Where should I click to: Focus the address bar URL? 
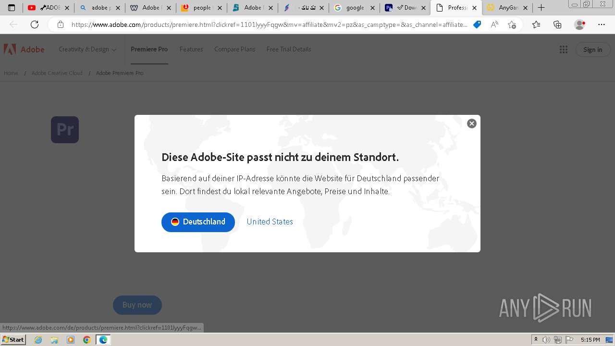(x=269, y=25)
